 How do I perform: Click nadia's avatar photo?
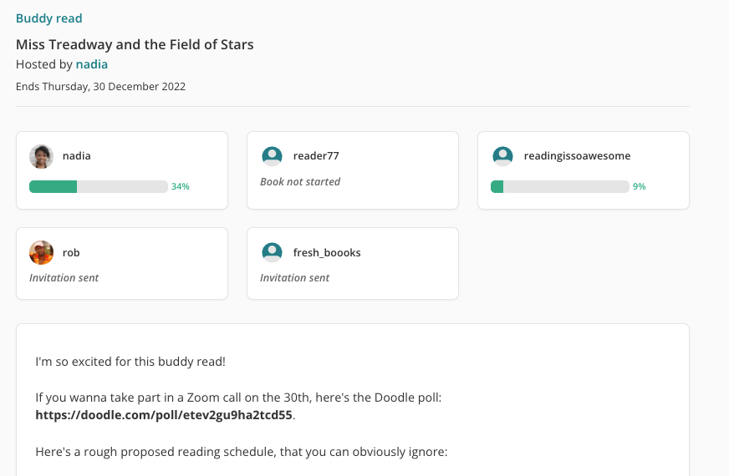point(41,156)
